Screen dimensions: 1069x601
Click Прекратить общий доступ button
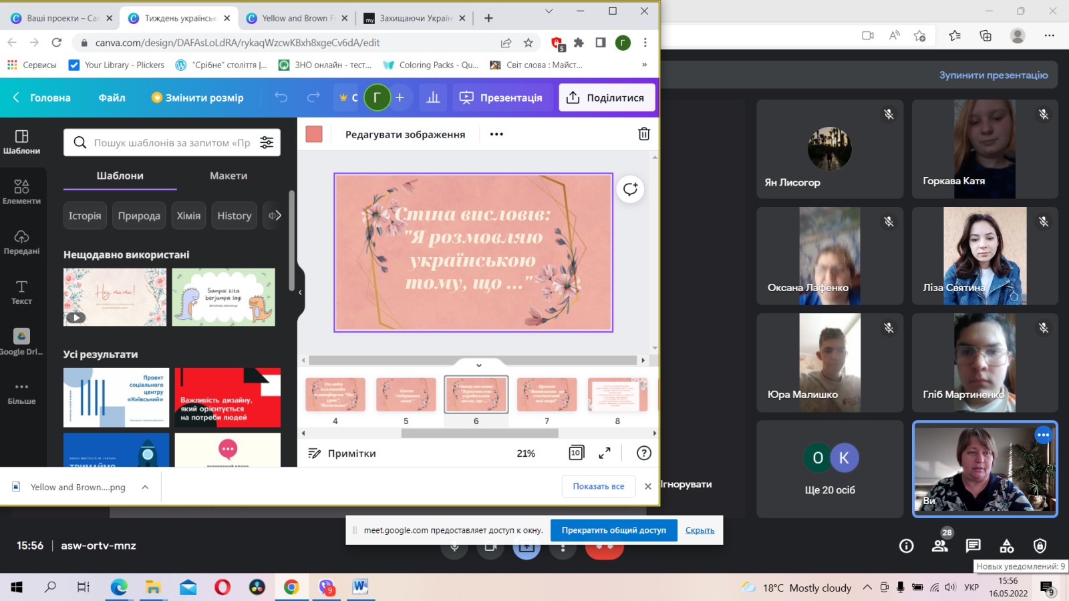coord(613,530)
